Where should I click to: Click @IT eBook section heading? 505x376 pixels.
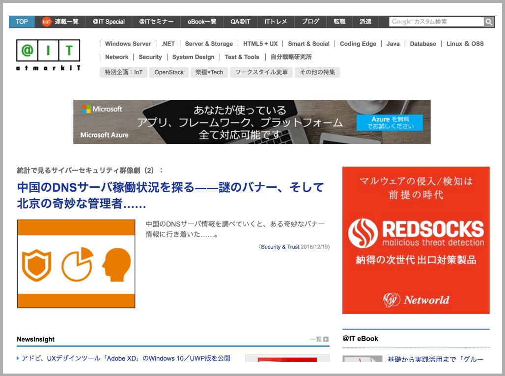coord(361,339)
